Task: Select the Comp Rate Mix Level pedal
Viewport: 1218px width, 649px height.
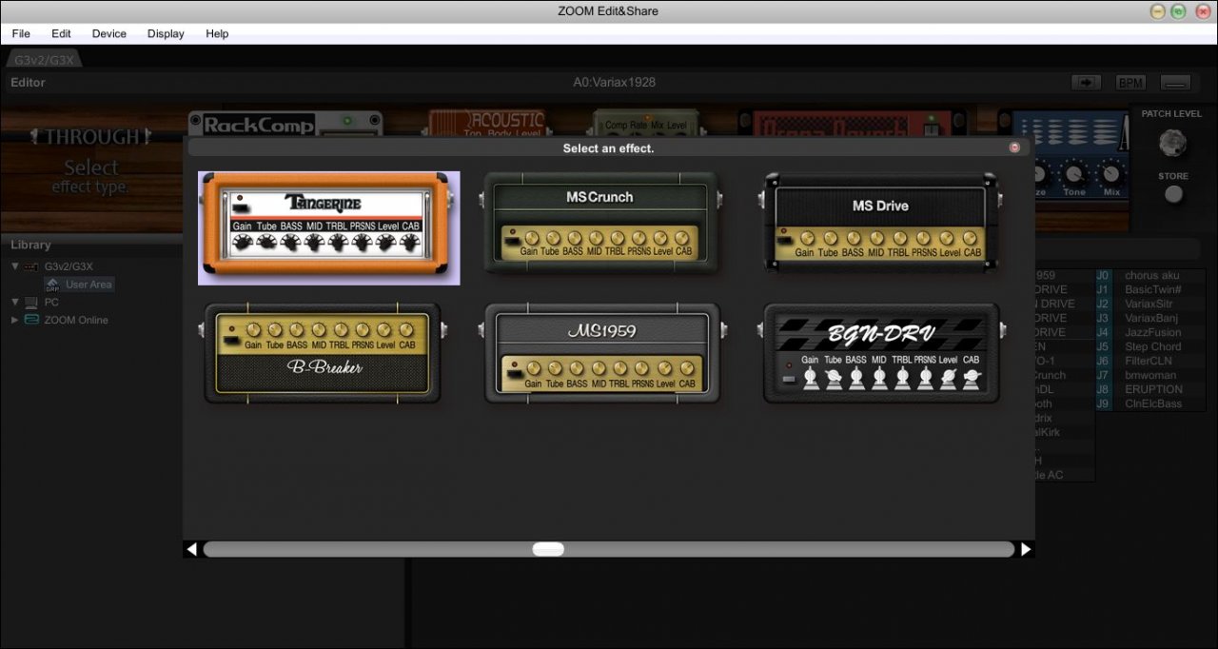Action: point(645,123)
